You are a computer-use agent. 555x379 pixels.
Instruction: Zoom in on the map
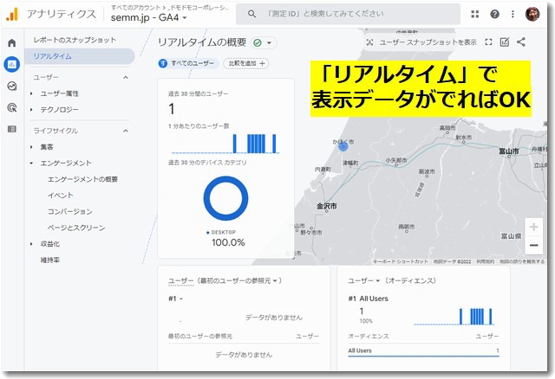pos(534,227)
